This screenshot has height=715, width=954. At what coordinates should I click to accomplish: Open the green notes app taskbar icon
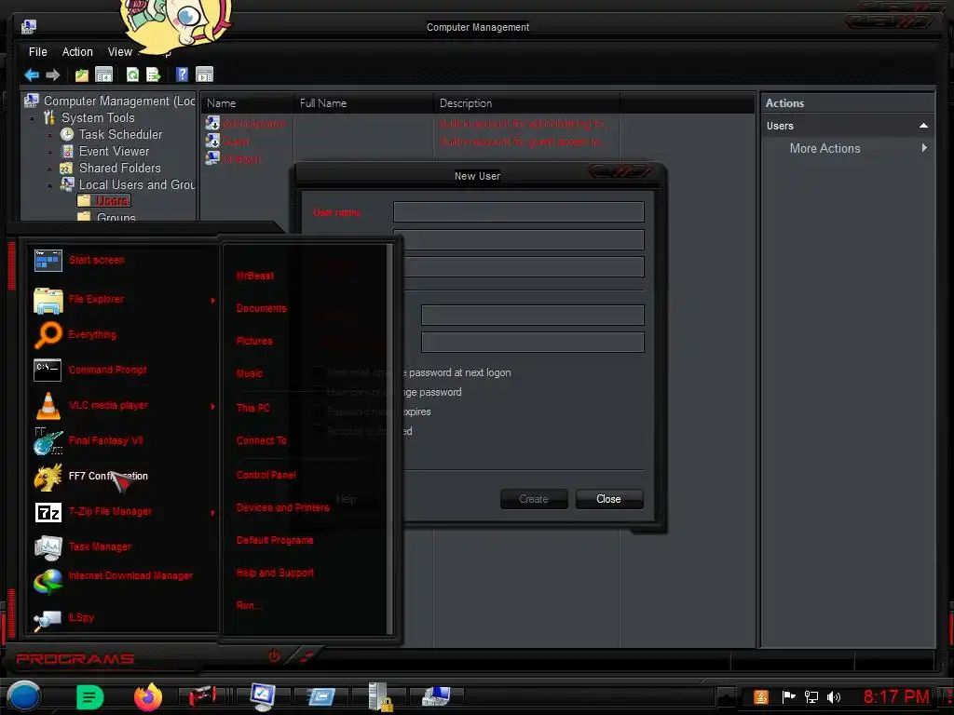(x=90, y=697)
